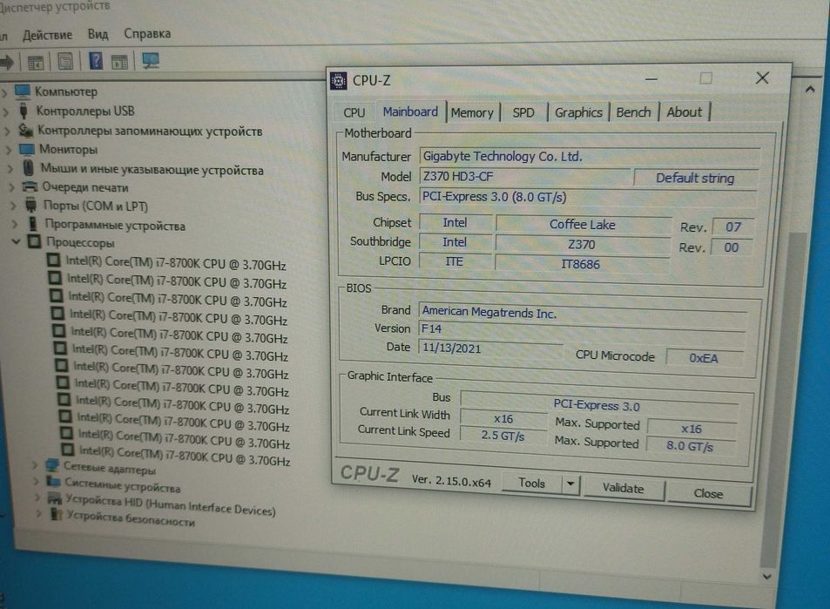
Task: Expand Мыши и иные указывающие устройства node
Action: tap(10, 169)
